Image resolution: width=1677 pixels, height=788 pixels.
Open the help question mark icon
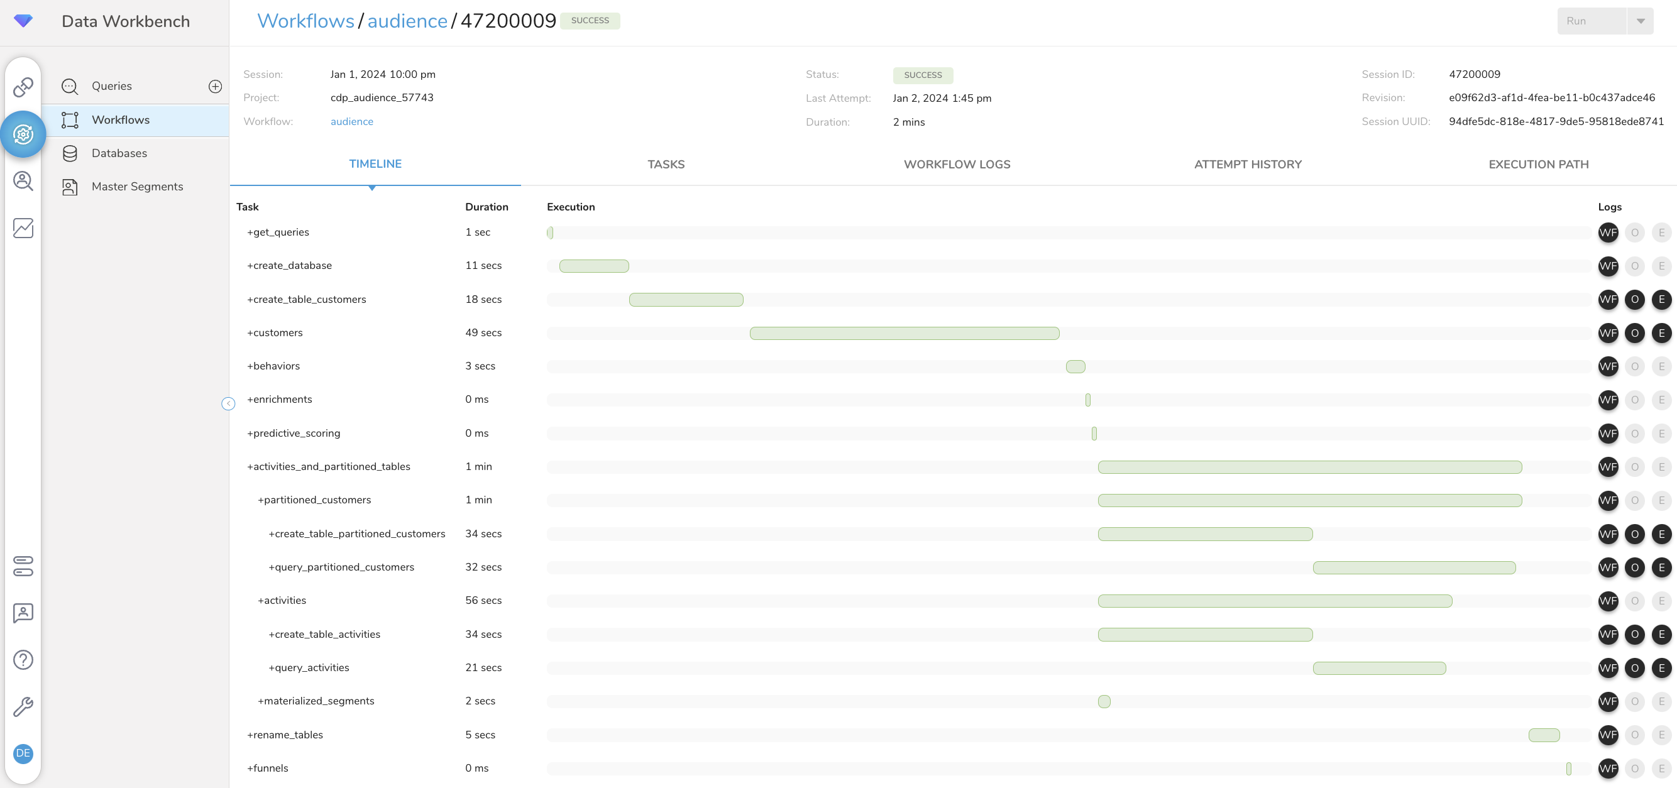point(23,660)
